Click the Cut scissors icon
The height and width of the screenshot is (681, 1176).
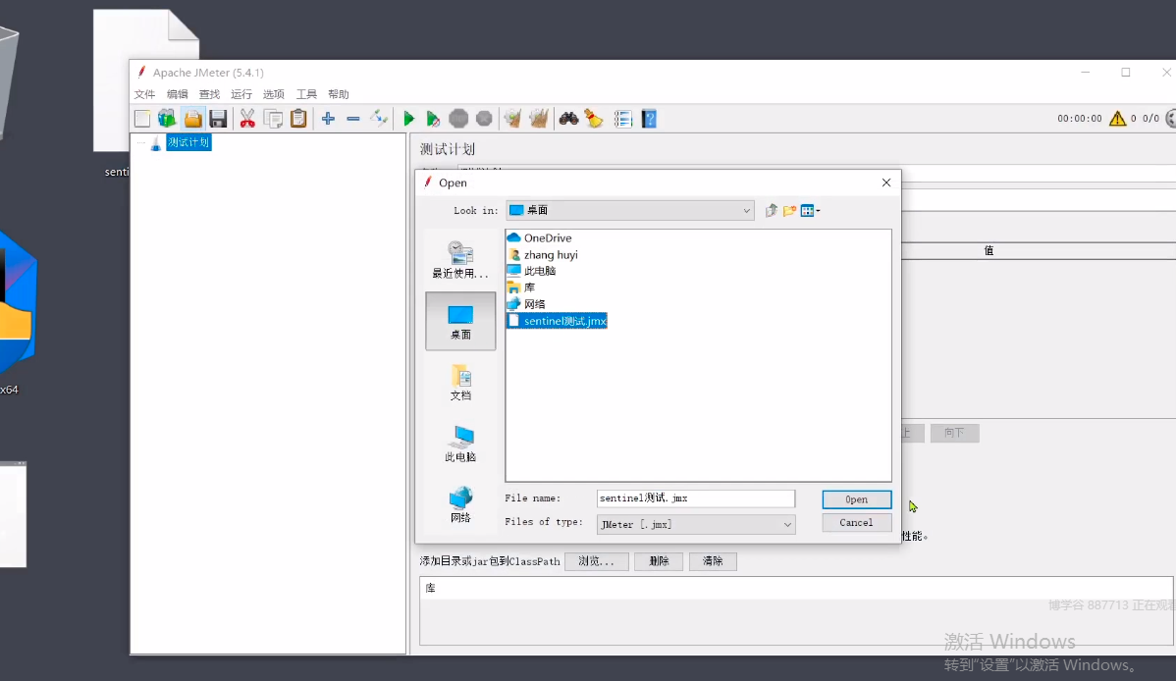[247, 119]
